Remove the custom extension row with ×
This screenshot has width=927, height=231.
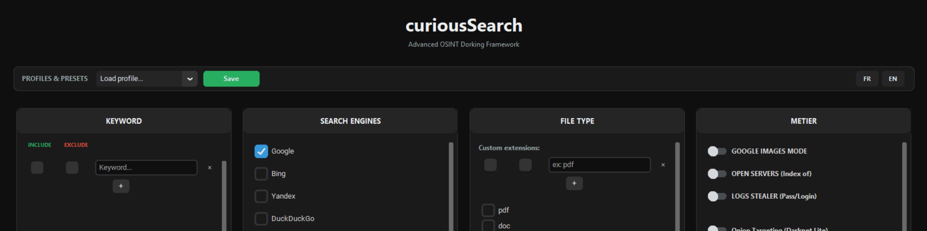663,165
